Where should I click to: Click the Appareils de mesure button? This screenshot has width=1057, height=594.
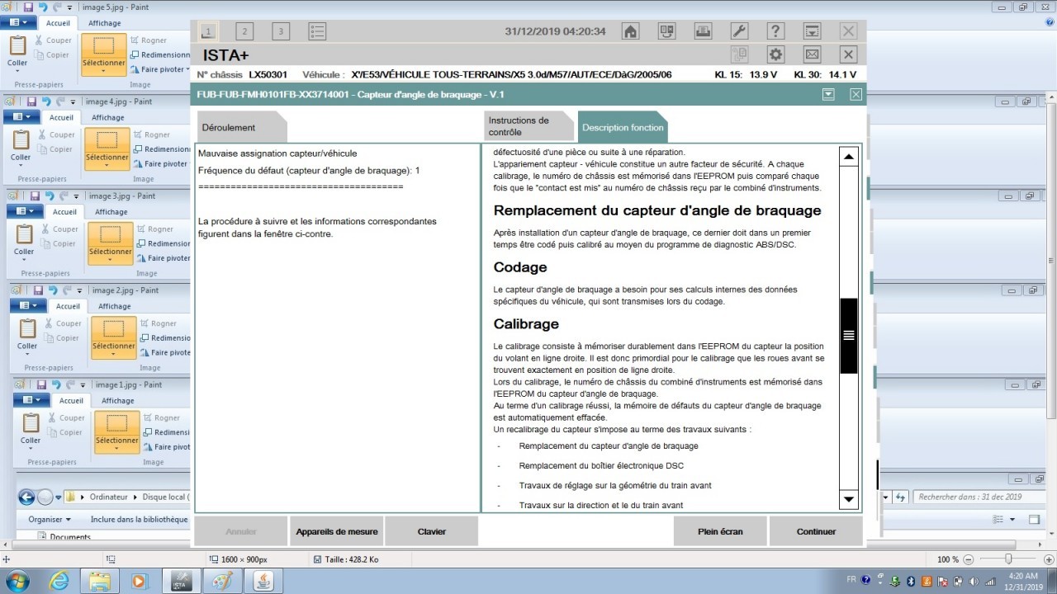(x=337, y=531)
